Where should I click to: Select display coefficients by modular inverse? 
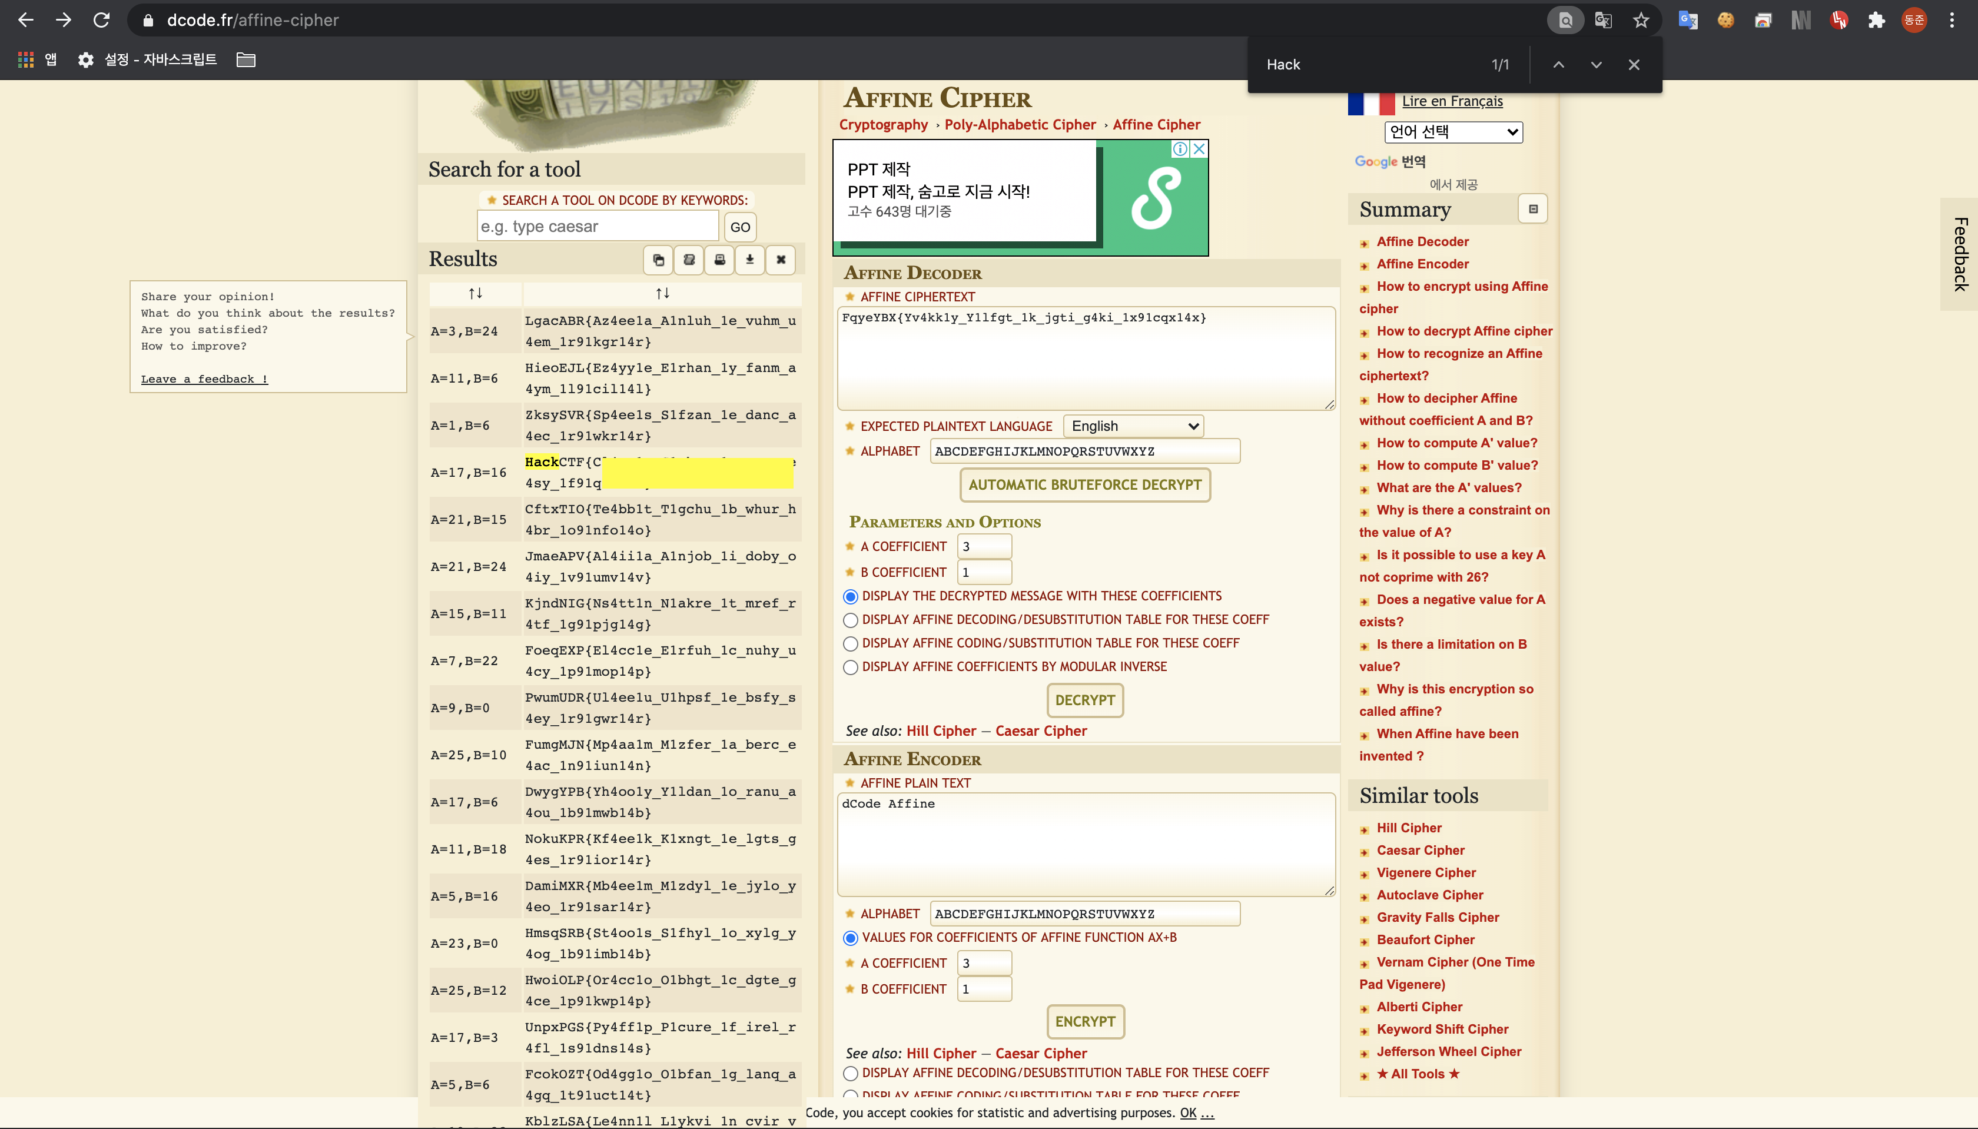click(851, 667)
